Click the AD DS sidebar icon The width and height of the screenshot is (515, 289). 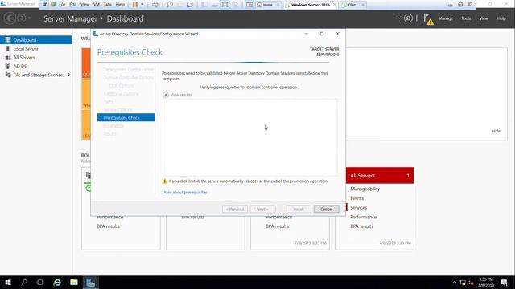click(x=8, y=66)
